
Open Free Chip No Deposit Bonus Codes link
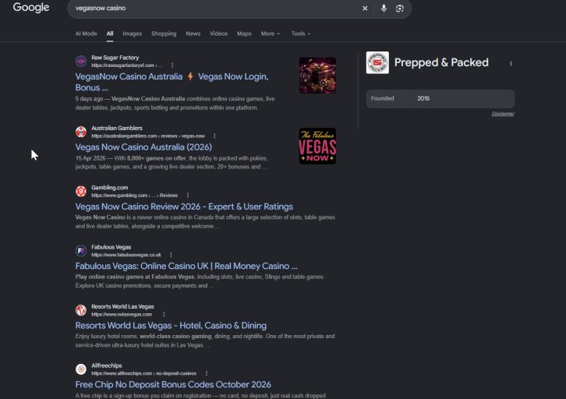point(173,384)
